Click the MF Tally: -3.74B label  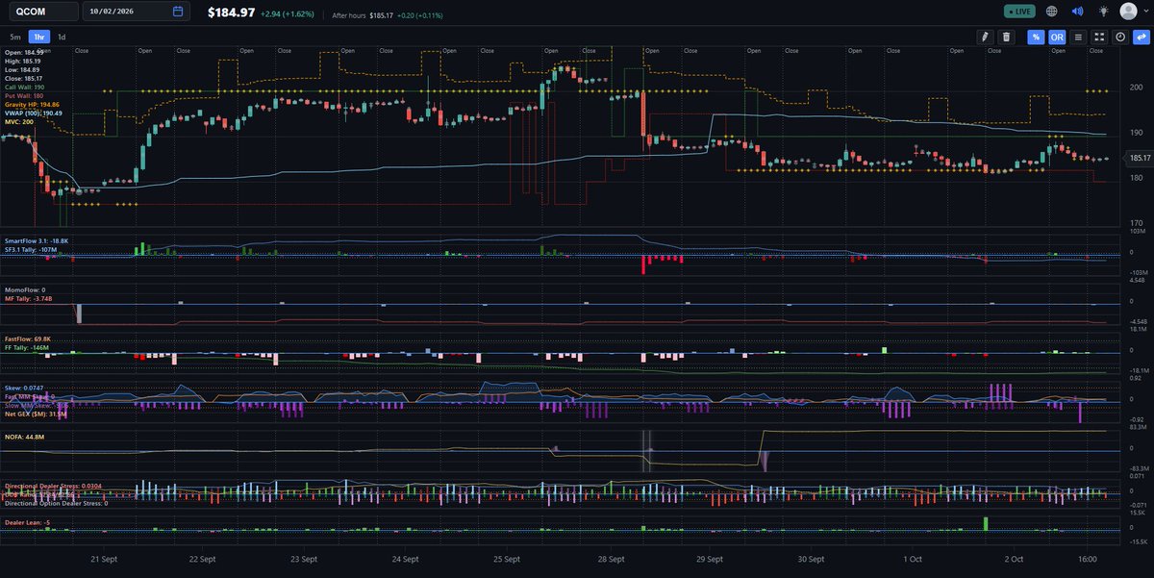(x=28, y=298)
